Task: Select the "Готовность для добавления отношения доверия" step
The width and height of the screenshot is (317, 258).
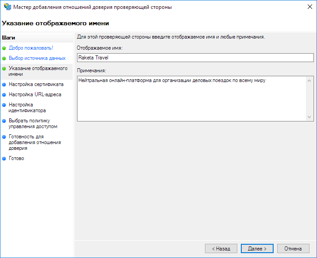Action: click(x=35, y=142)
